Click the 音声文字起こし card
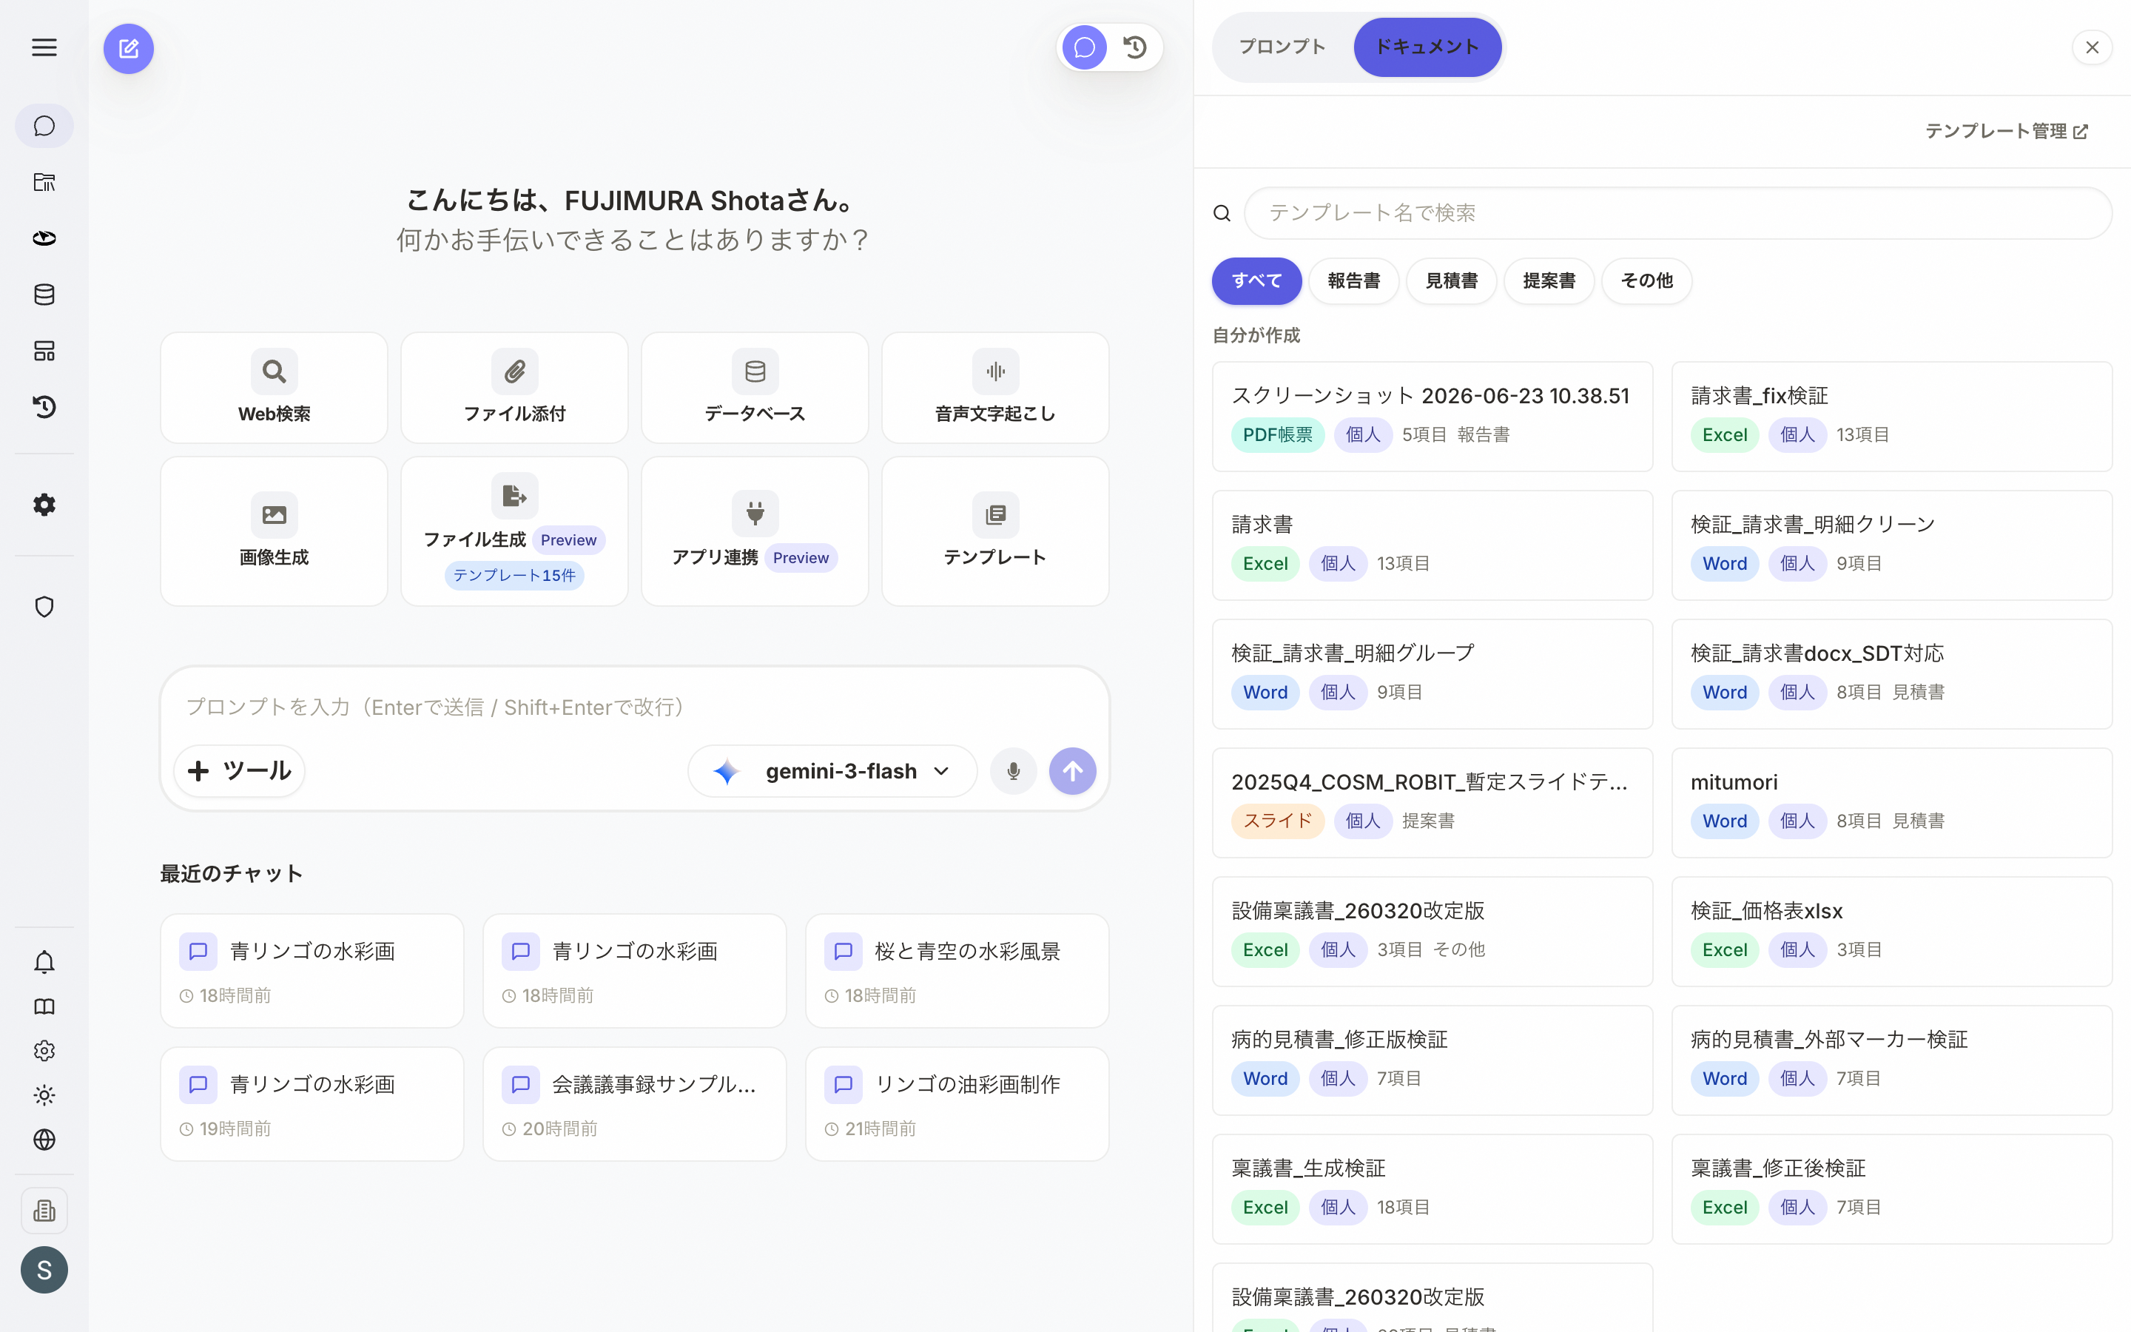This screenshot has height=1332, width=2131. (x=995, y=388)
